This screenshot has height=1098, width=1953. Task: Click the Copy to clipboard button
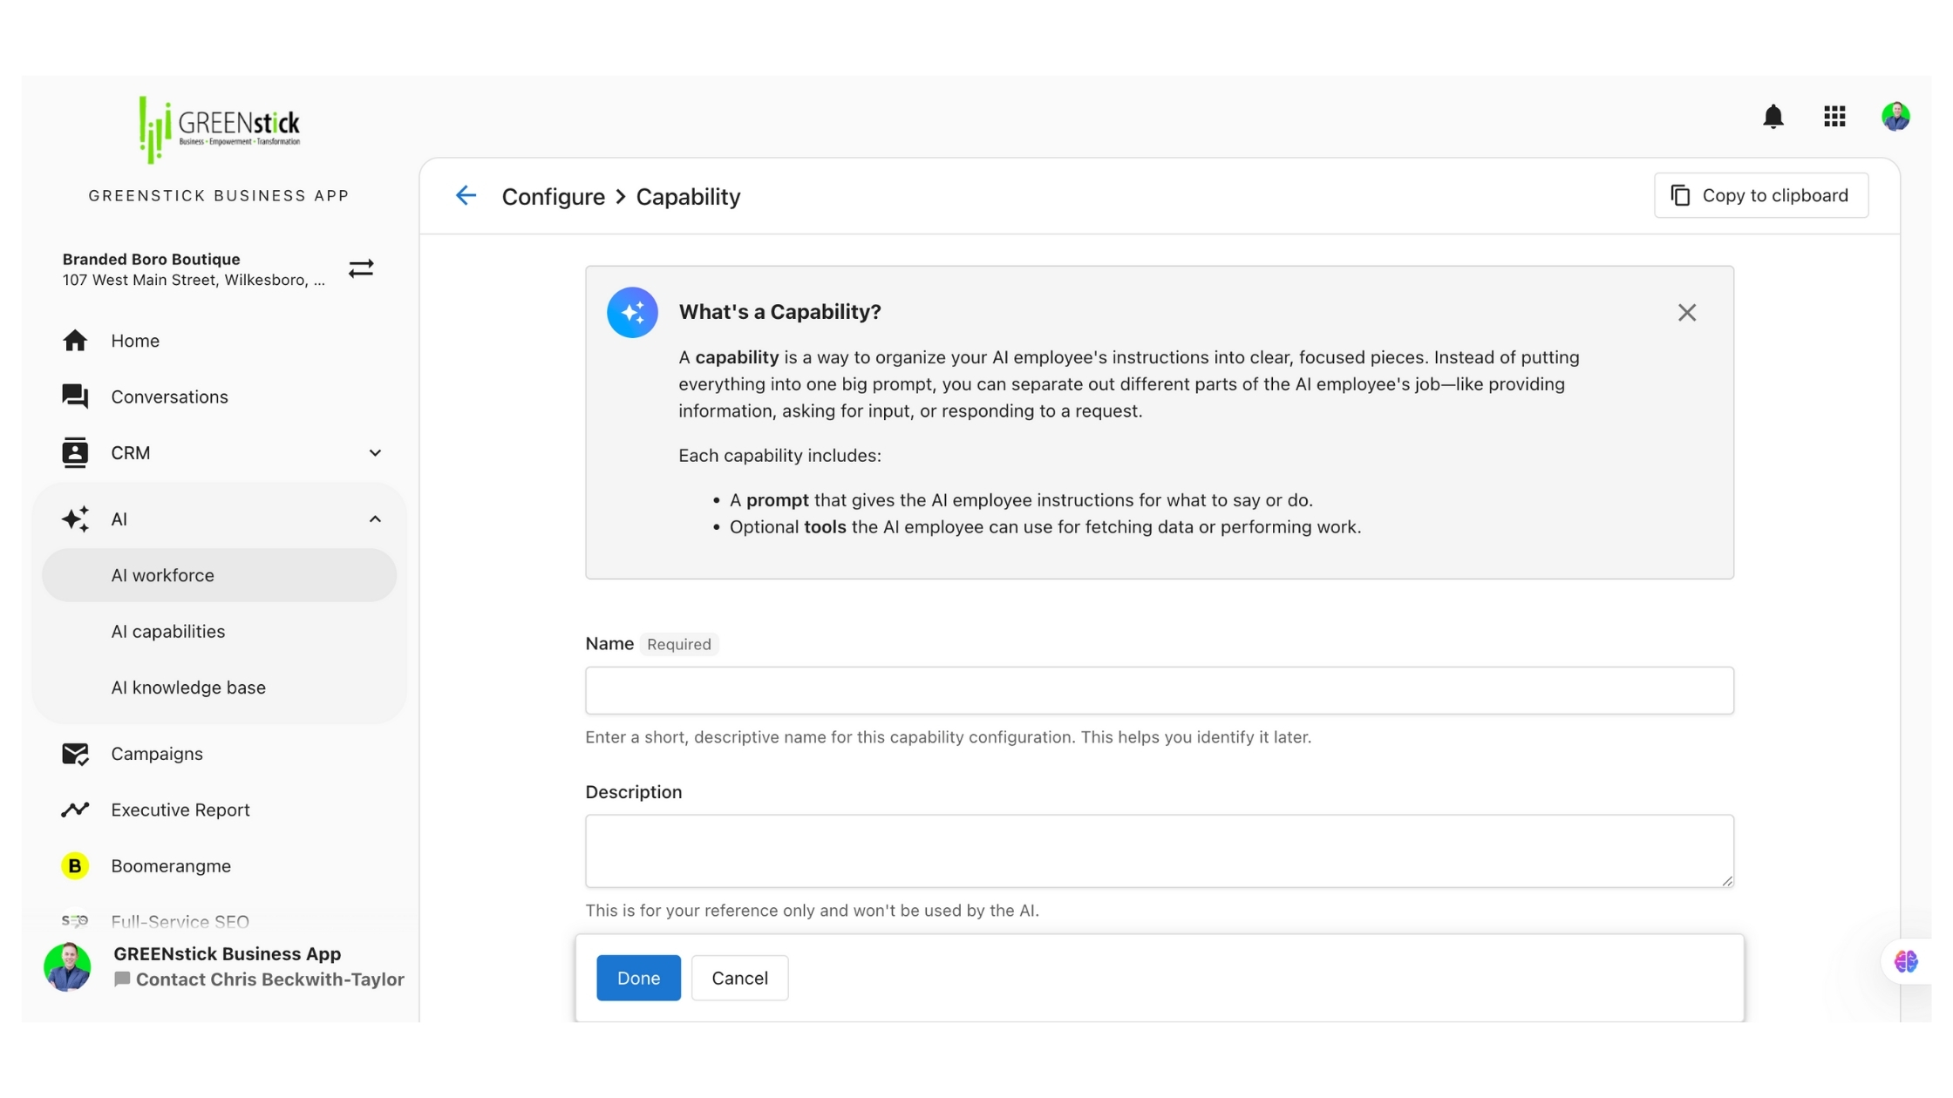1760,195
